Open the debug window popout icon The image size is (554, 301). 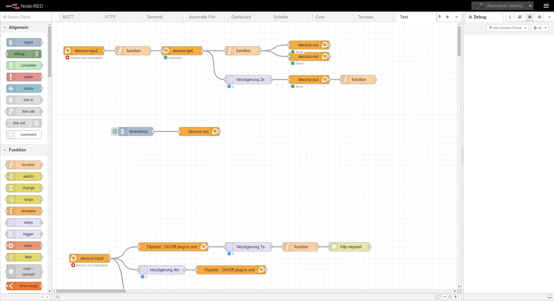550,297
